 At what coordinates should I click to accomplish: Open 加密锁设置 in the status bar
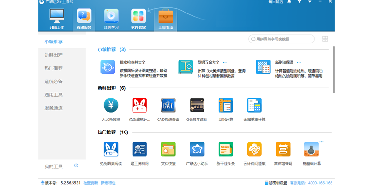276,183
